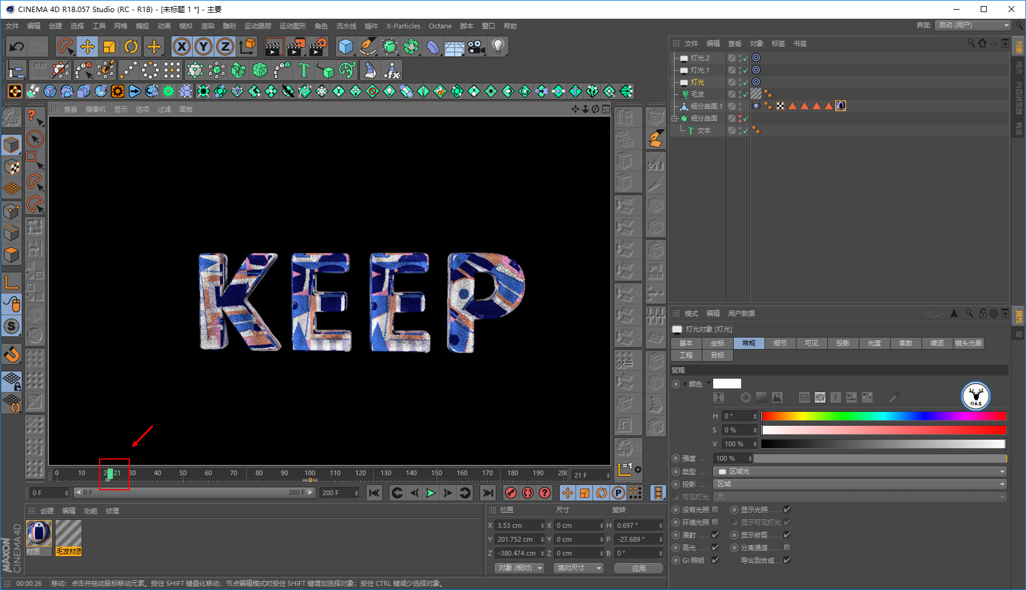Click the 应用 button
Image resolution: width=1026 pixels, height=590 pixels.
638,568
